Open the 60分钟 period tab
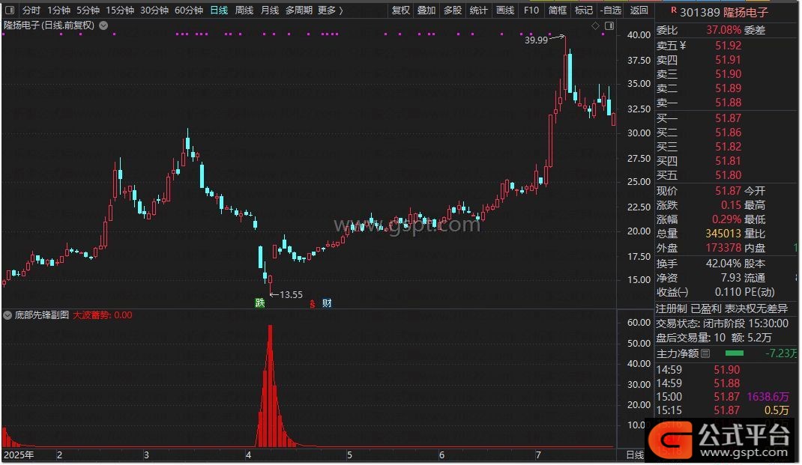The height and width of the screenshot is (465, 802). point(189,10)
